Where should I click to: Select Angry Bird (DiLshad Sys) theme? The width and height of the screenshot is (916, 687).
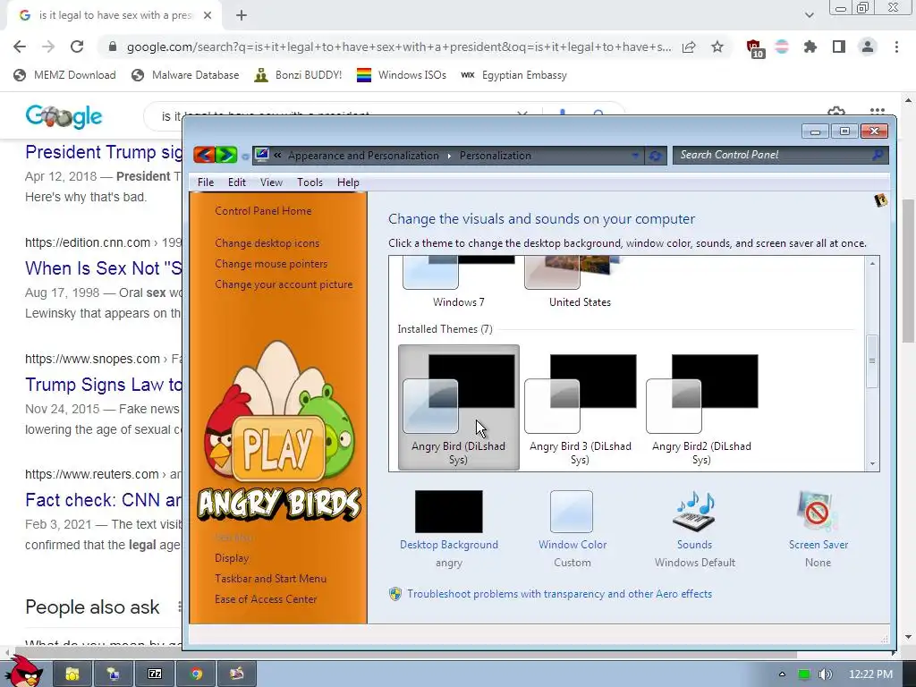459,407
